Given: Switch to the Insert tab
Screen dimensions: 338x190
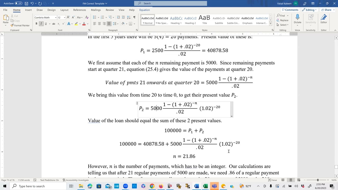Looking at the screenshot, I should (x=28, y=10).
